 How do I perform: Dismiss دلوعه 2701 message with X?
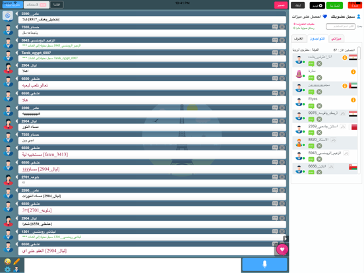pos(282,177)
